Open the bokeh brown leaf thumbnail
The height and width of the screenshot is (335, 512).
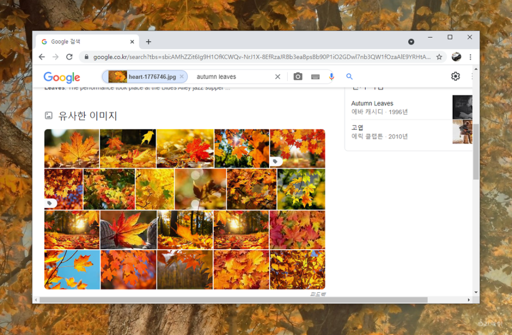pos(200,189)
